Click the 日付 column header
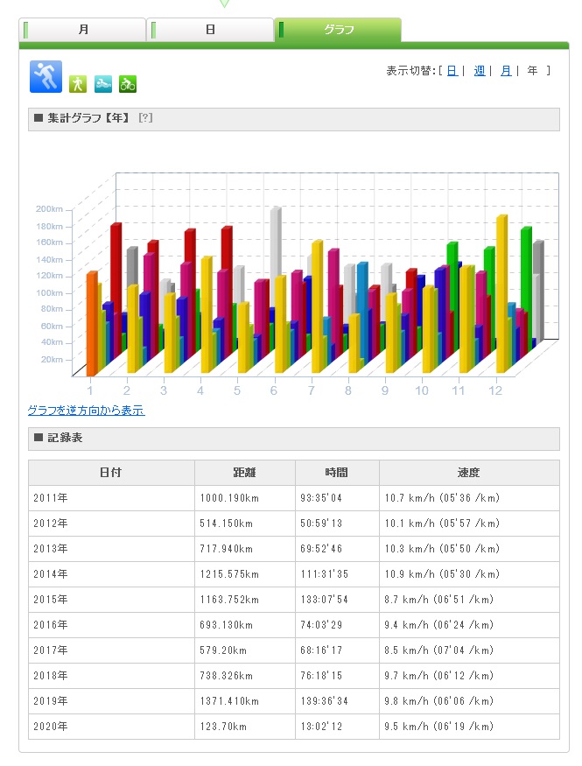Image resolution: width=582 pixels, height=766 pixels. pos(111,473)
